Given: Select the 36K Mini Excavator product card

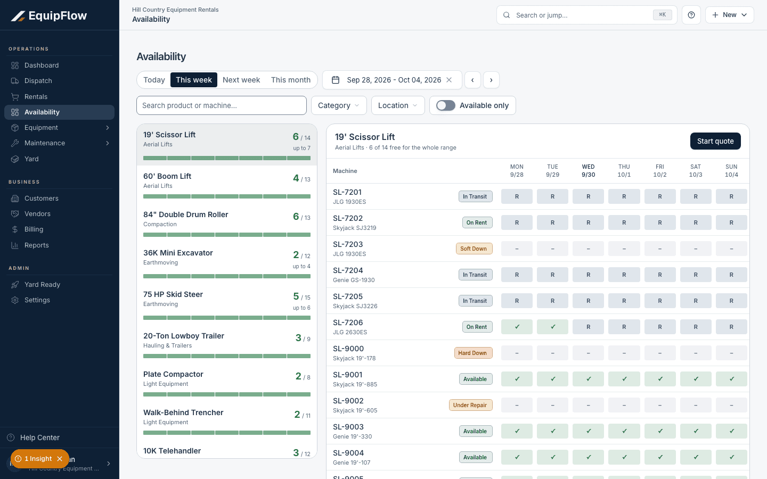Looking at the screenshot, I should [227, 263].
